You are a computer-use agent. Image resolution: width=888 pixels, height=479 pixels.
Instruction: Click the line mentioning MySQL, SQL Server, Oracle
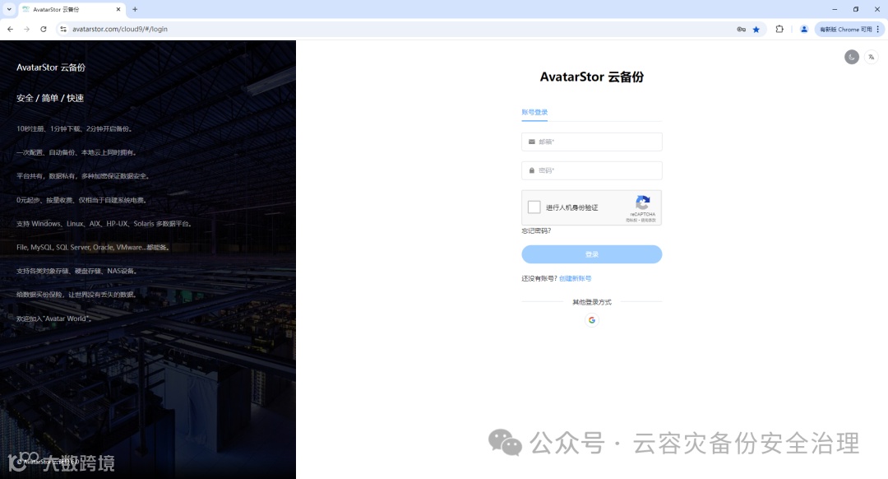coord(93,247)
